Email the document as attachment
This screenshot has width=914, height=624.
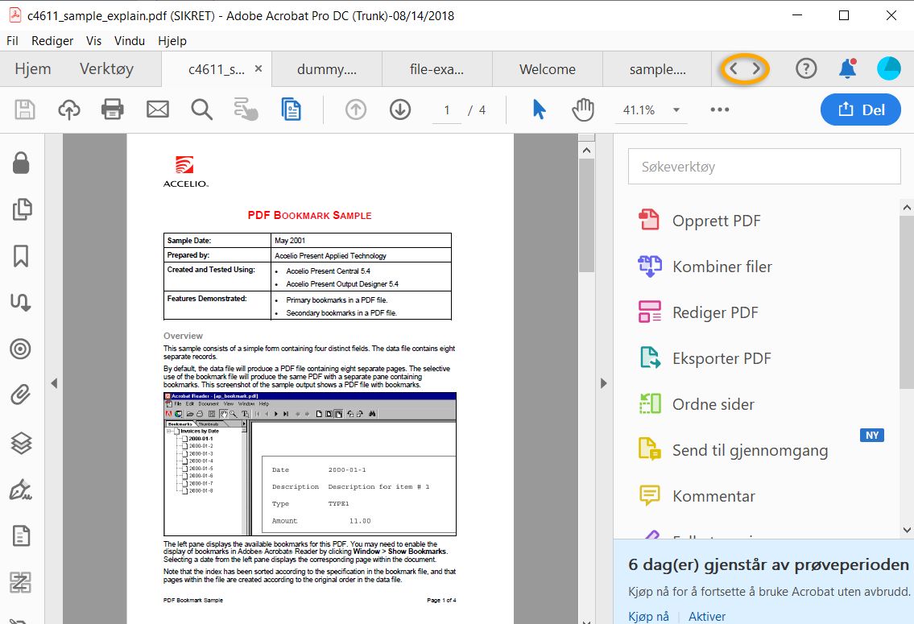[x=156, y=110]
